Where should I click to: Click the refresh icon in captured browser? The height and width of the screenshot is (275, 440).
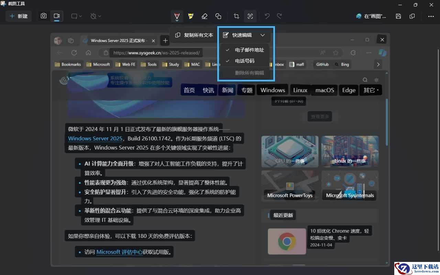pyautogui.click(x=74, y=53)
